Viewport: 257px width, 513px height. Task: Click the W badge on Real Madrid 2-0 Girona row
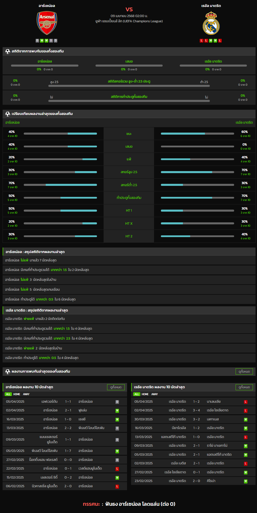pos(246,481)
